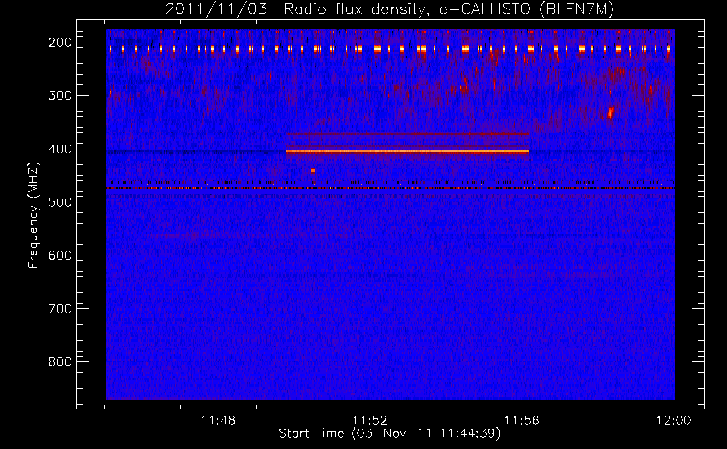Click the 11:48 time tick label
This screenshot has width=727, height=449.
(x=218, y=421)
